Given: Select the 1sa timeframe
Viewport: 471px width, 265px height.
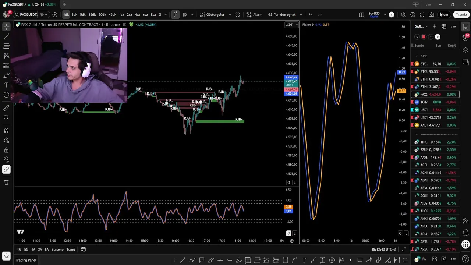Looking at the screenshot, I should [121, 15].
